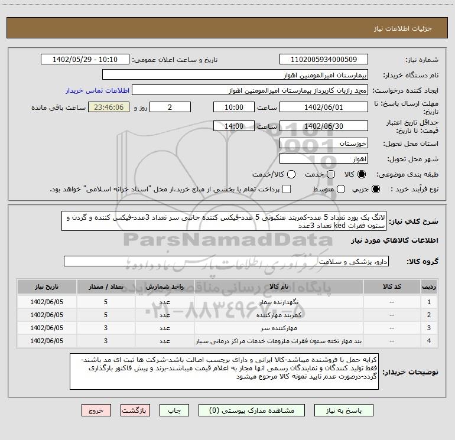Click the remaining time field 23:46:06
The image size is (455, 440).
coord(109,107)
